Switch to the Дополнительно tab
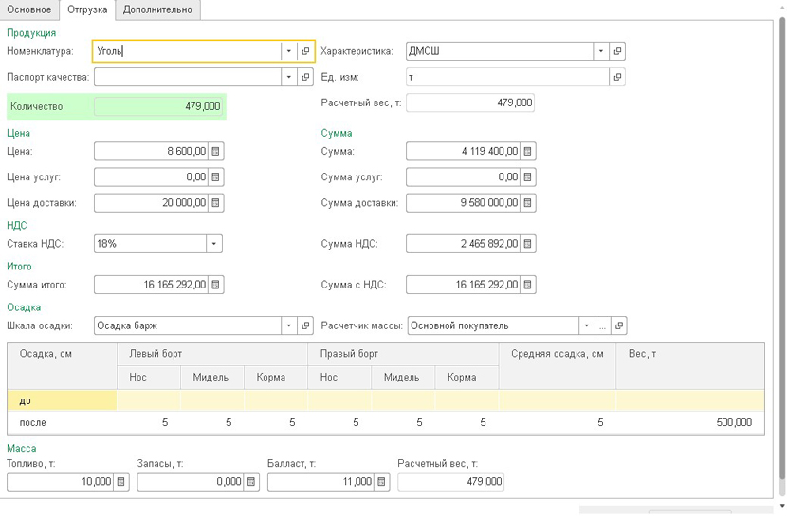This screenshot has width=787, height=520. click(x=157, y=9)
